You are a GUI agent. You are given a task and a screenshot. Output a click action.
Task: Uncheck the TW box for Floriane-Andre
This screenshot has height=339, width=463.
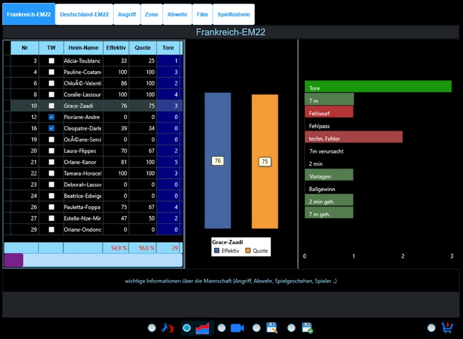pos(50,117)
